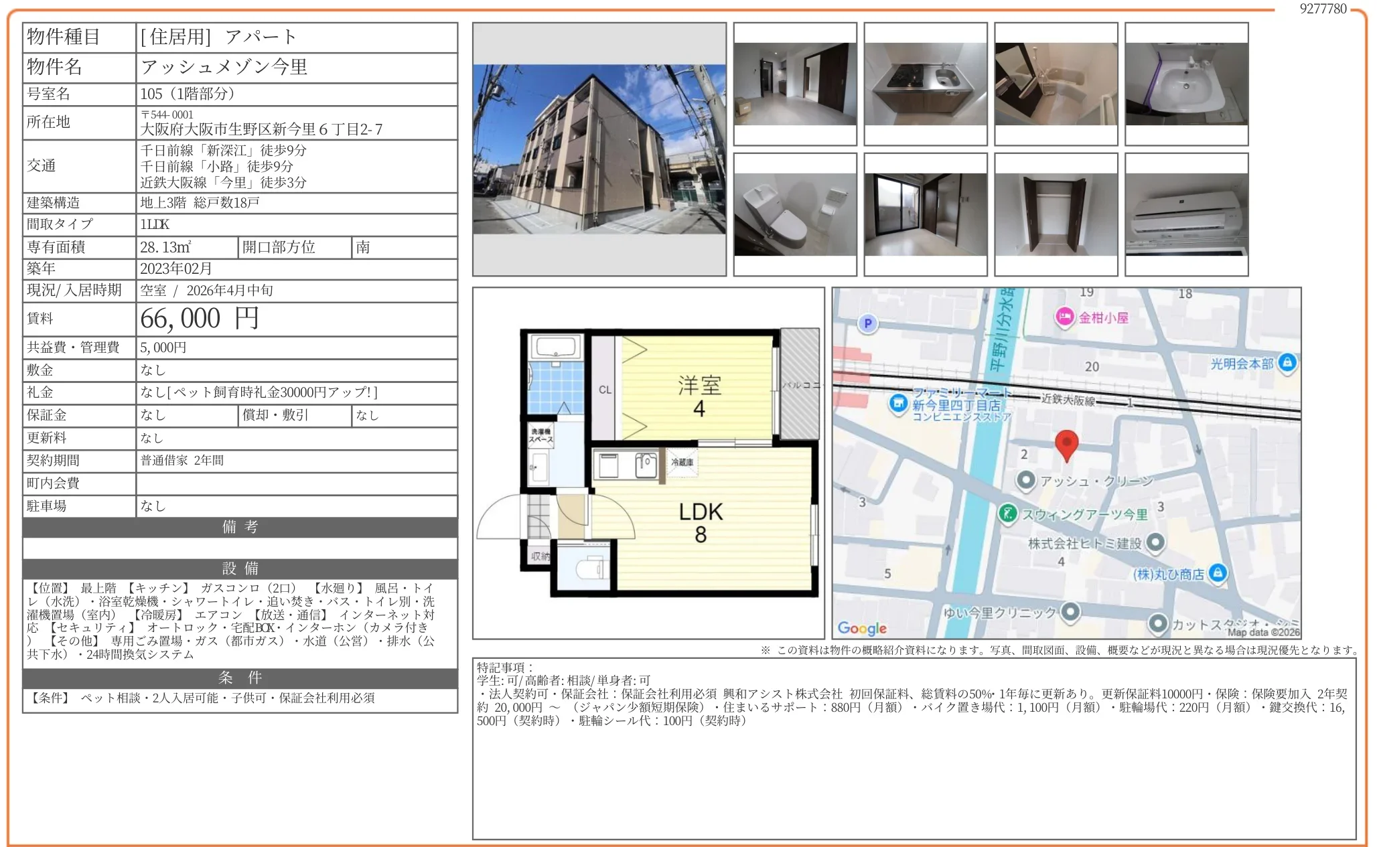Open the washbasin sink photo thumbnail
The height and width of the screenshot is (847, 1377).
click(1186, 84)
